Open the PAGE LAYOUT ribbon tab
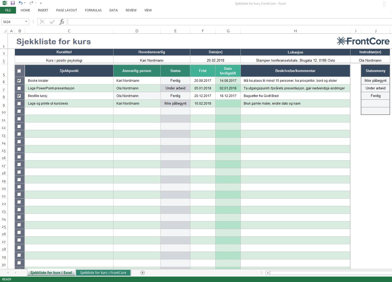 (67, 10)
